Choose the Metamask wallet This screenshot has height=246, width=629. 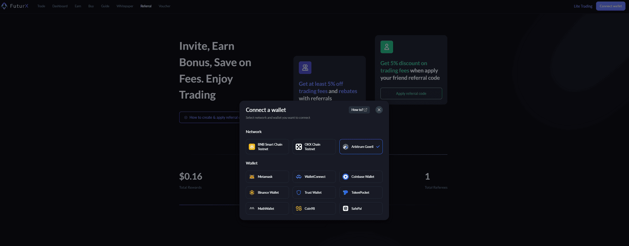[x=267, y=177]
